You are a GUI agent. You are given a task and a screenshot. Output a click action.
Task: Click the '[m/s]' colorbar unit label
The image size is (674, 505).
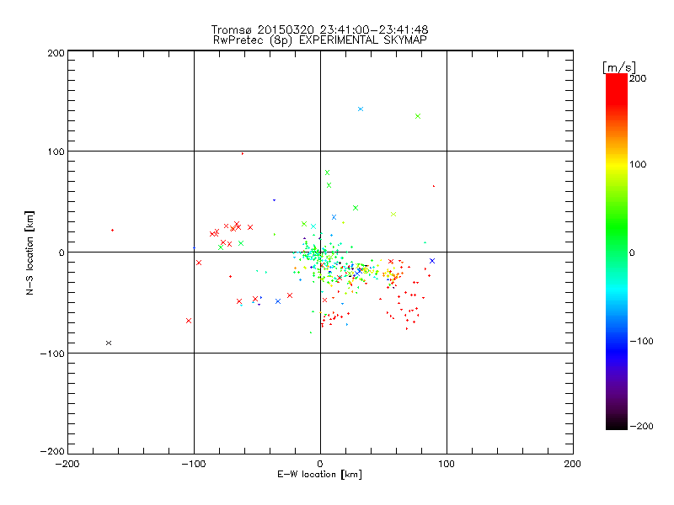(618, 67)
